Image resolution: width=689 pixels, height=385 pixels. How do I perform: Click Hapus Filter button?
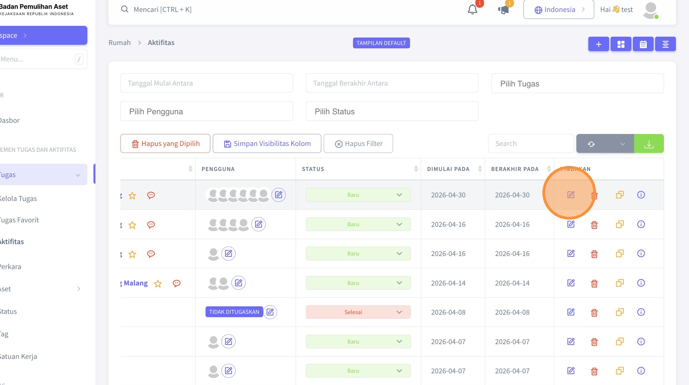pyautogui.click(x=358, y=144)
